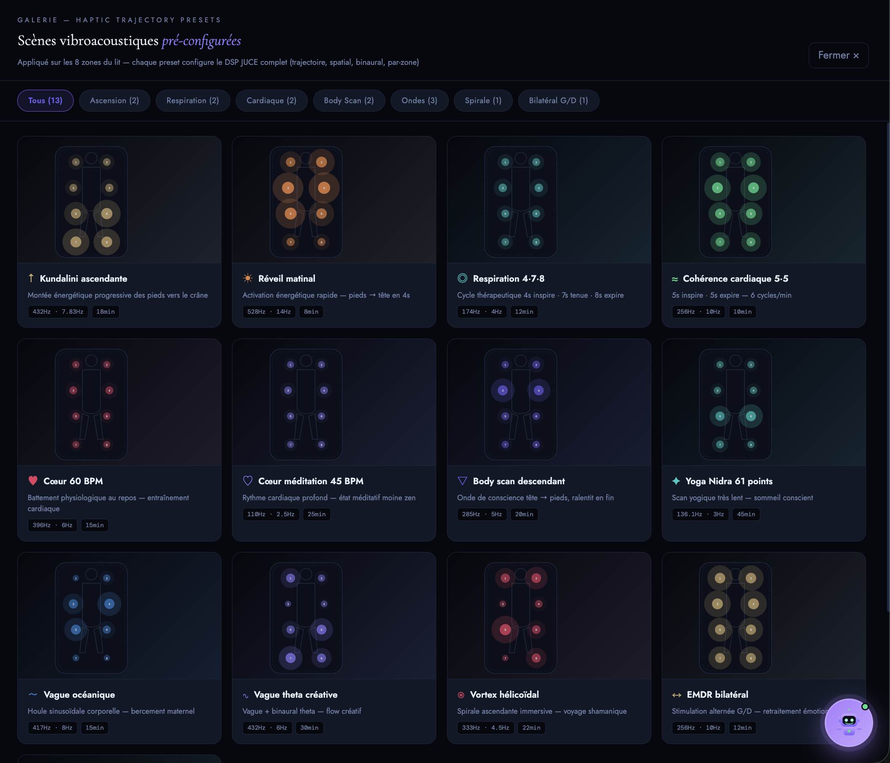Select the EMDR bilatéral preset title
Screen dimensions: 890x763
click(x=717, y=695)
